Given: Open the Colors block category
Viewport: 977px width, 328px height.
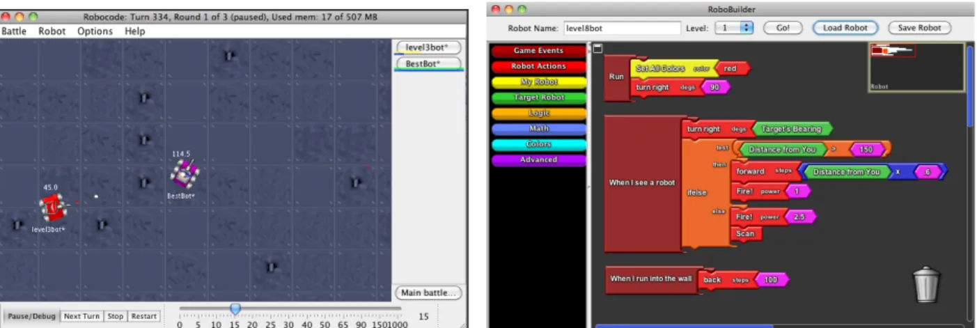Looking at the screenshot, I should coord(538,144).
